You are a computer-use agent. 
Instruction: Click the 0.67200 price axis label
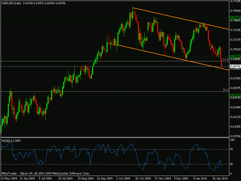[x=236, y=78]
